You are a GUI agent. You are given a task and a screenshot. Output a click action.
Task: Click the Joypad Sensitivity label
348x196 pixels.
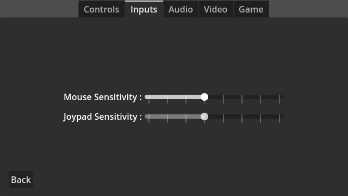(x=103, y=117)
